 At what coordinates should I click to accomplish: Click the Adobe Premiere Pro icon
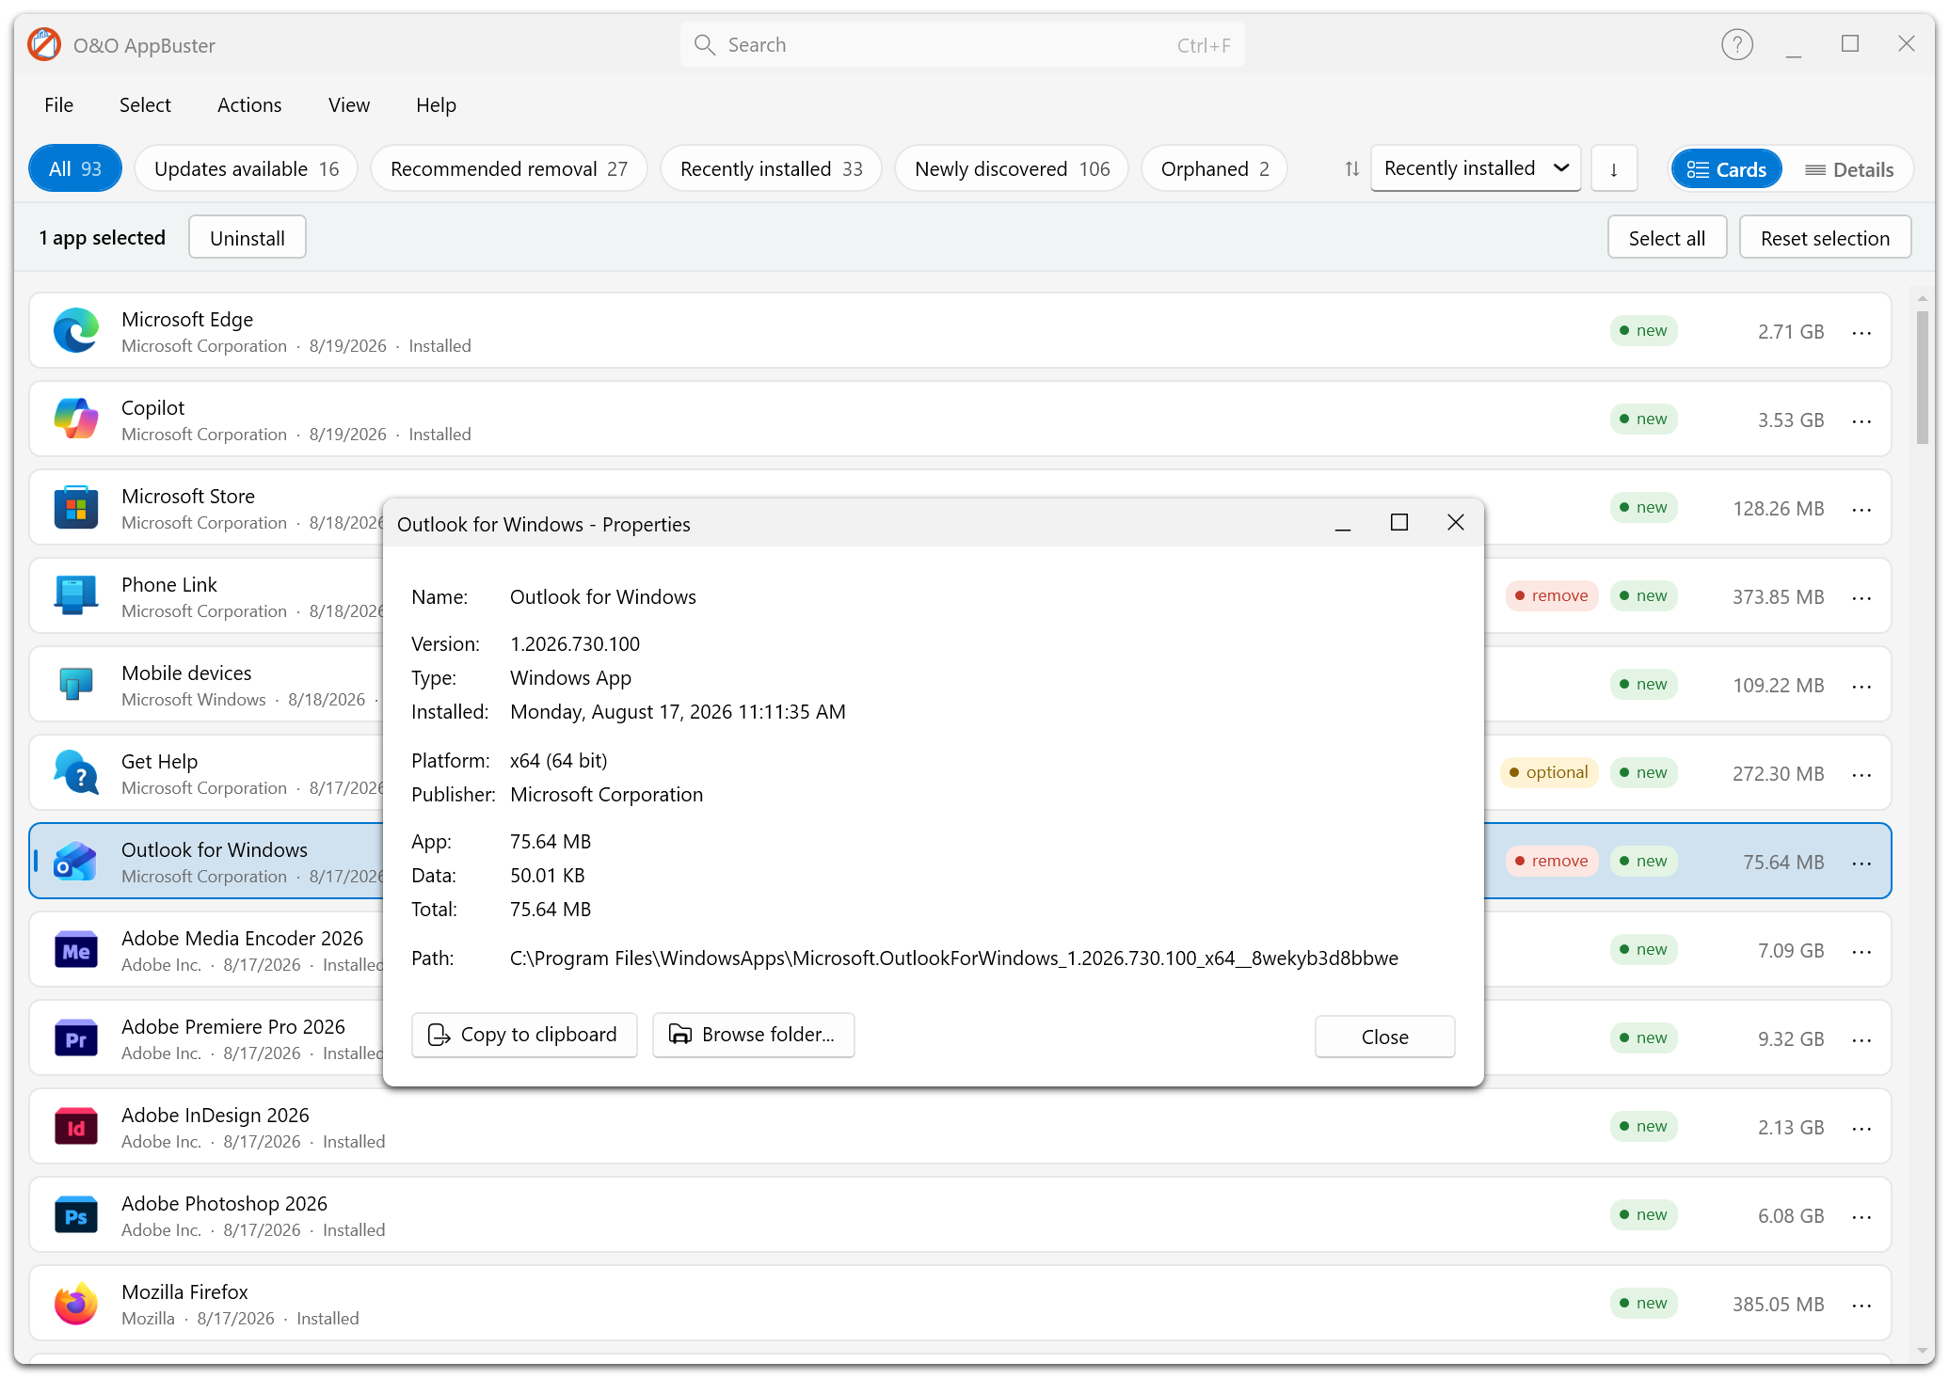[x=76, y=1038]
